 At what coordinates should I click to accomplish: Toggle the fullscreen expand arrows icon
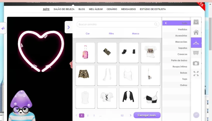pos(196,73)
